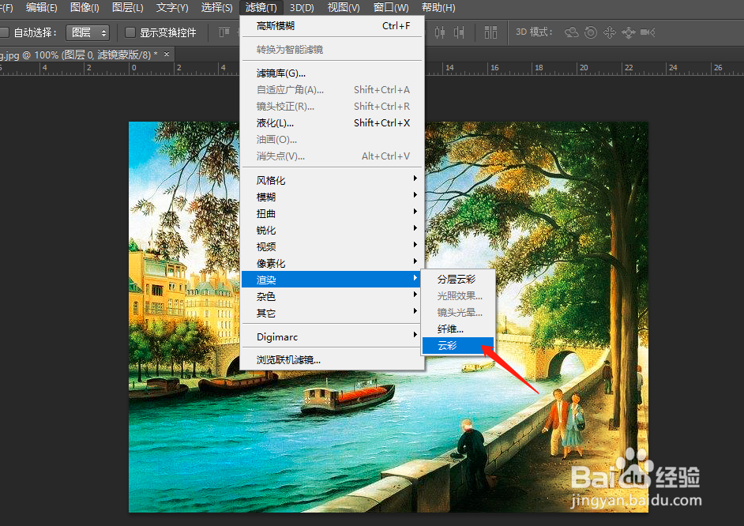Click the auto-align layers icon

tap(490, 32)
